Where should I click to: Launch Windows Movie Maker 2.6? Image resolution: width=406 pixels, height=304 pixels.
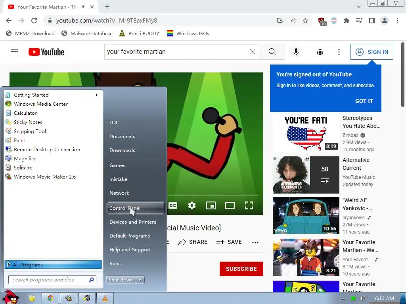(53, 177)
